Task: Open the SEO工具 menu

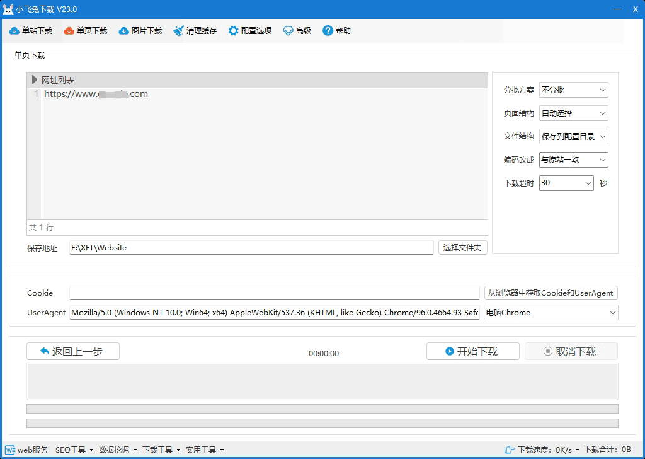Action: 74,450
